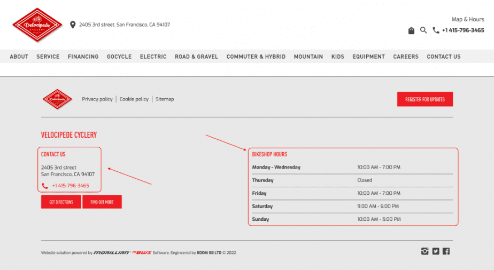Click the header address 2405 3rd street
Image resolution: width=494 pixels, height=270 pixels.
pos(125,25)
